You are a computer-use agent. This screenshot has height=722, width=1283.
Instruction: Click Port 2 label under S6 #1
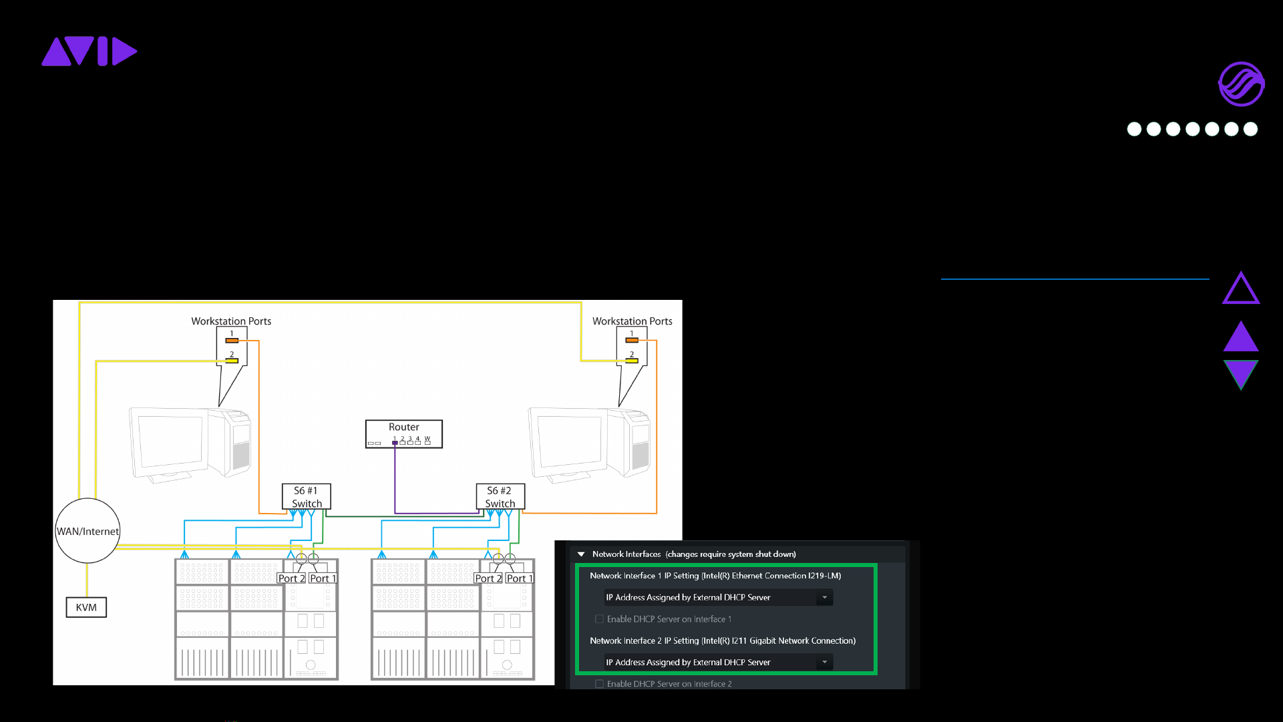[291, 578]
